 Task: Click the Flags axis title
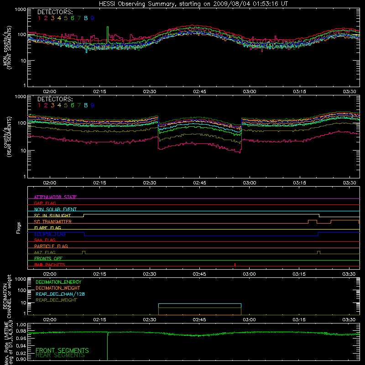[x=19, y=228]
